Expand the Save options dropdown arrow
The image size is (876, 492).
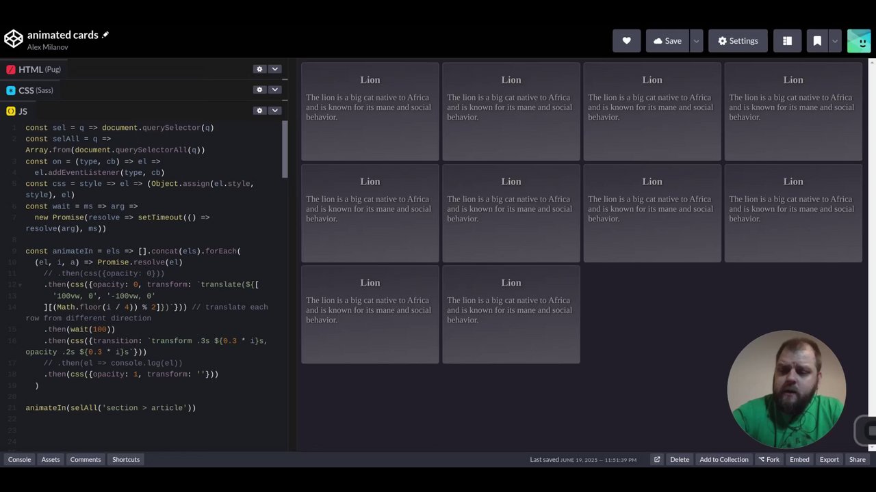696,40
